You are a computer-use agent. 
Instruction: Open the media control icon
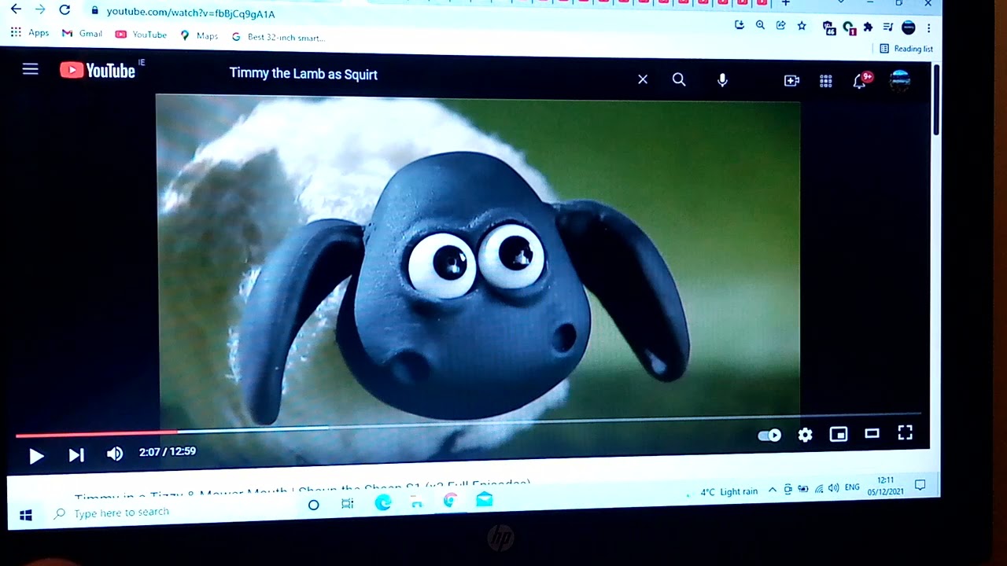click(888, 27)
